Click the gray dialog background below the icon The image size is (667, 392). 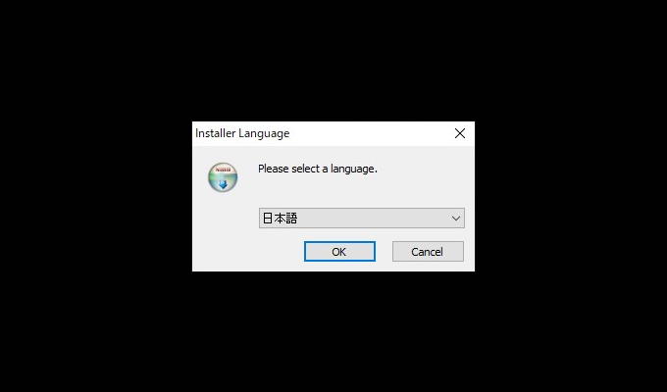[x=224, y=231]
